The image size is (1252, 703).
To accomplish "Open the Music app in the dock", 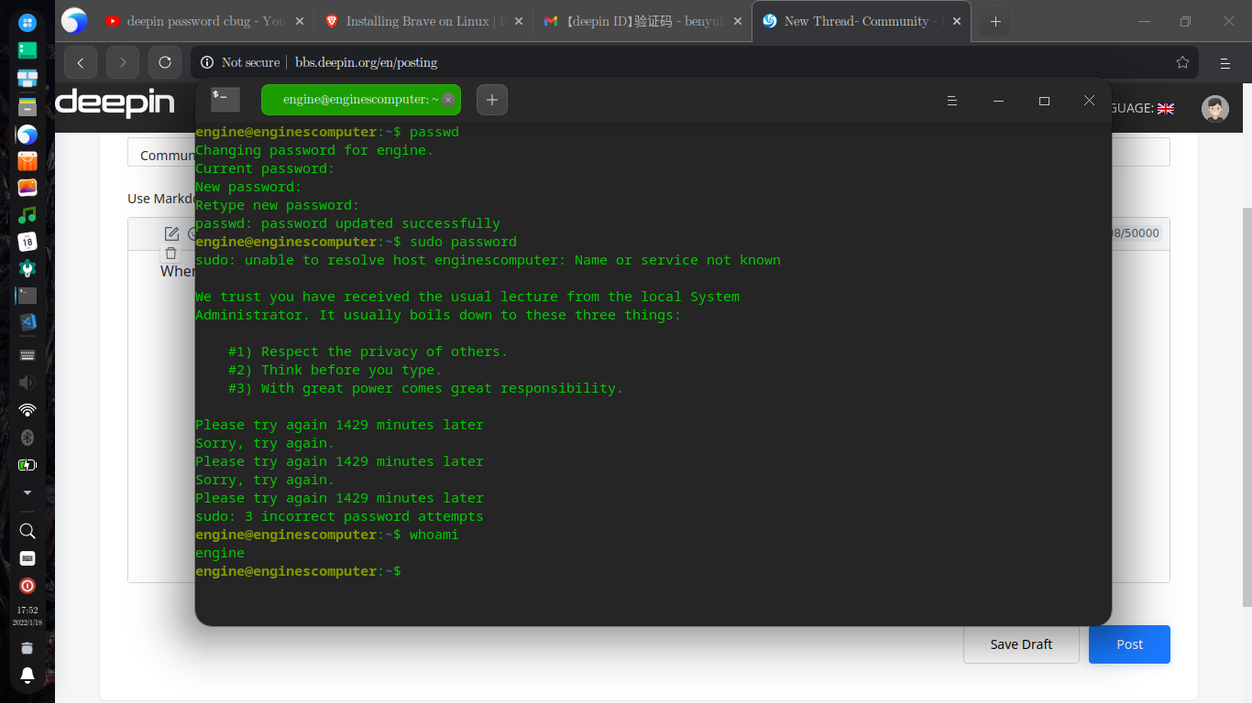I will click(x=27, y=215).
